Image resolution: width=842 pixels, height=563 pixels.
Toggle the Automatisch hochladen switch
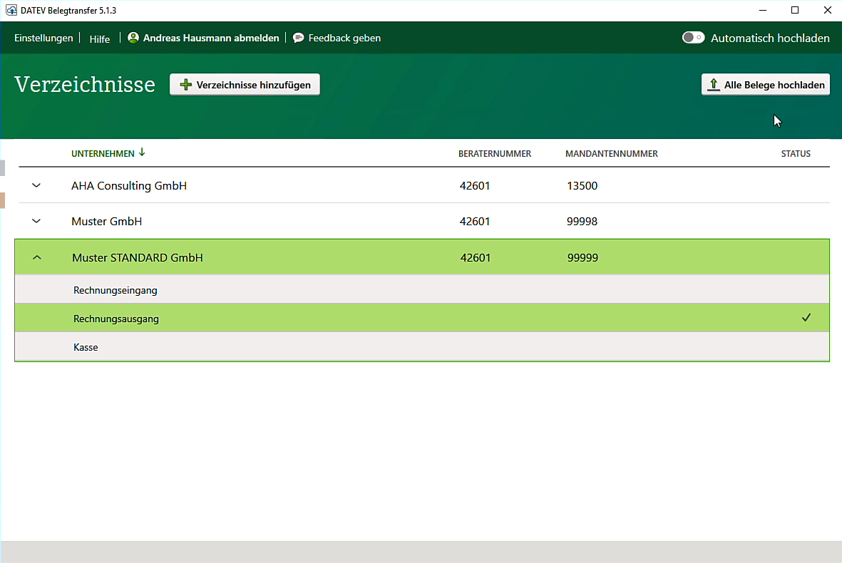(x=693, y=38)
